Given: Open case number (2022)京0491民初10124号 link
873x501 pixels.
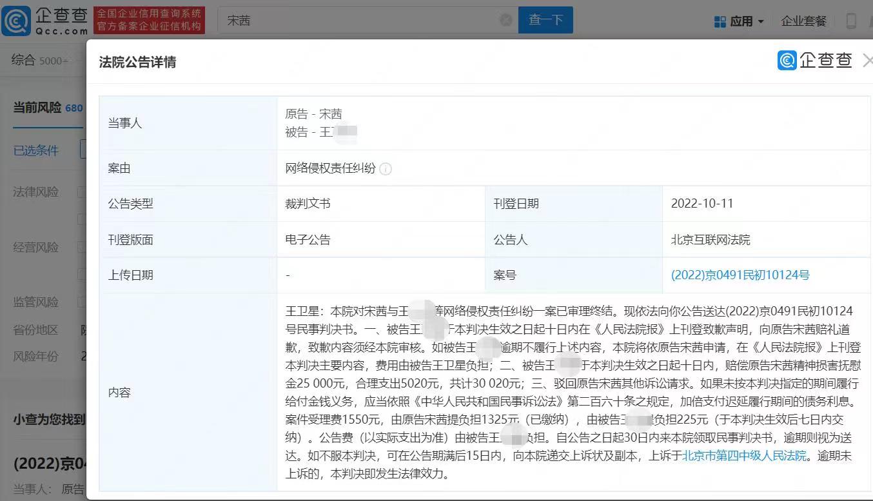Looking at the screenshot, I should coord(740,275).
